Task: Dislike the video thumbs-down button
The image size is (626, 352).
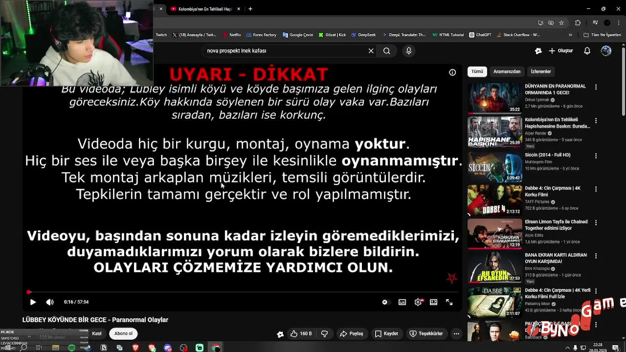Action: 324,333
